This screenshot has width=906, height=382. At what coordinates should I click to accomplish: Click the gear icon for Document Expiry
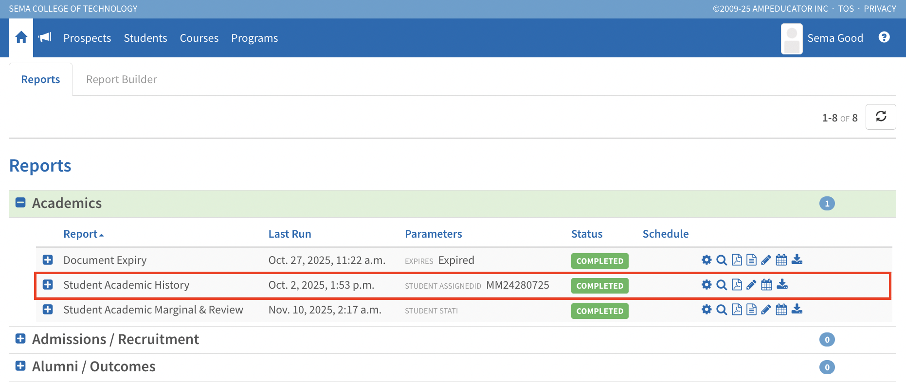click(707, 260)
